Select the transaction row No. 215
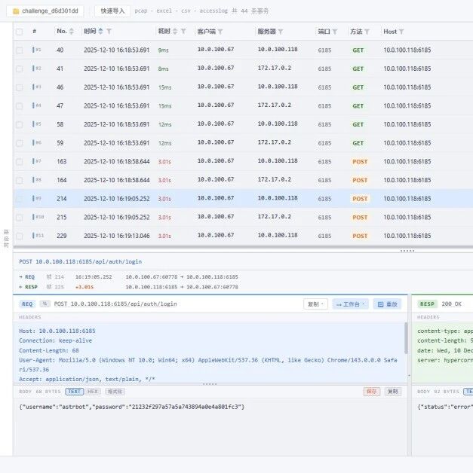This screenshot has height=473, width=473. [243, 217]
